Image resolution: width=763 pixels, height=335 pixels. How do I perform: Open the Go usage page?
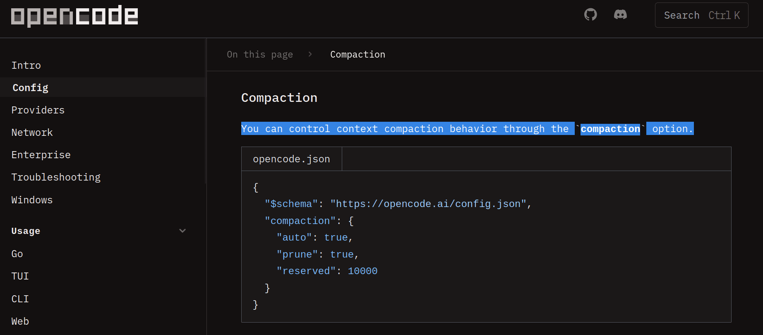[x=17, y=254]
